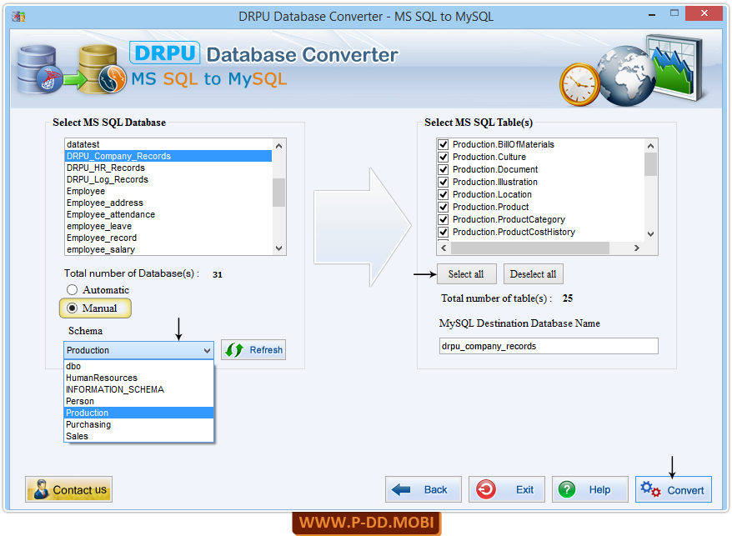The width and height of the screenshot is (732, 536).
Task: Select employee_salary database
Action: point(168,249)
